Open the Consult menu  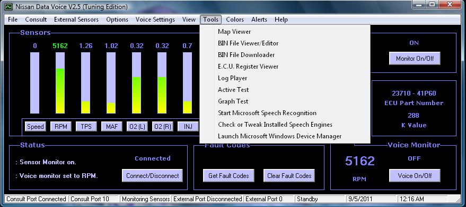point(36,20)
